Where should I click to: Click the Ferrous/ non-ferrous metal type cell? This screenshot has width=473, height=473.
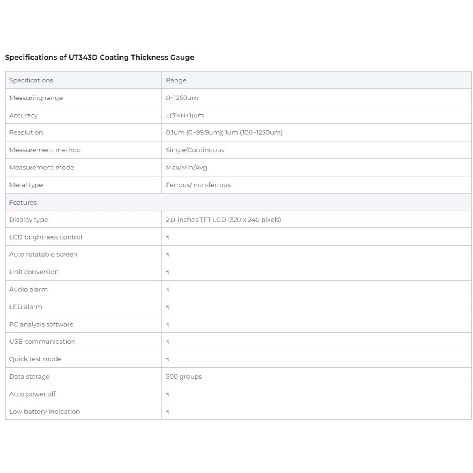click(x=317, y=184)
